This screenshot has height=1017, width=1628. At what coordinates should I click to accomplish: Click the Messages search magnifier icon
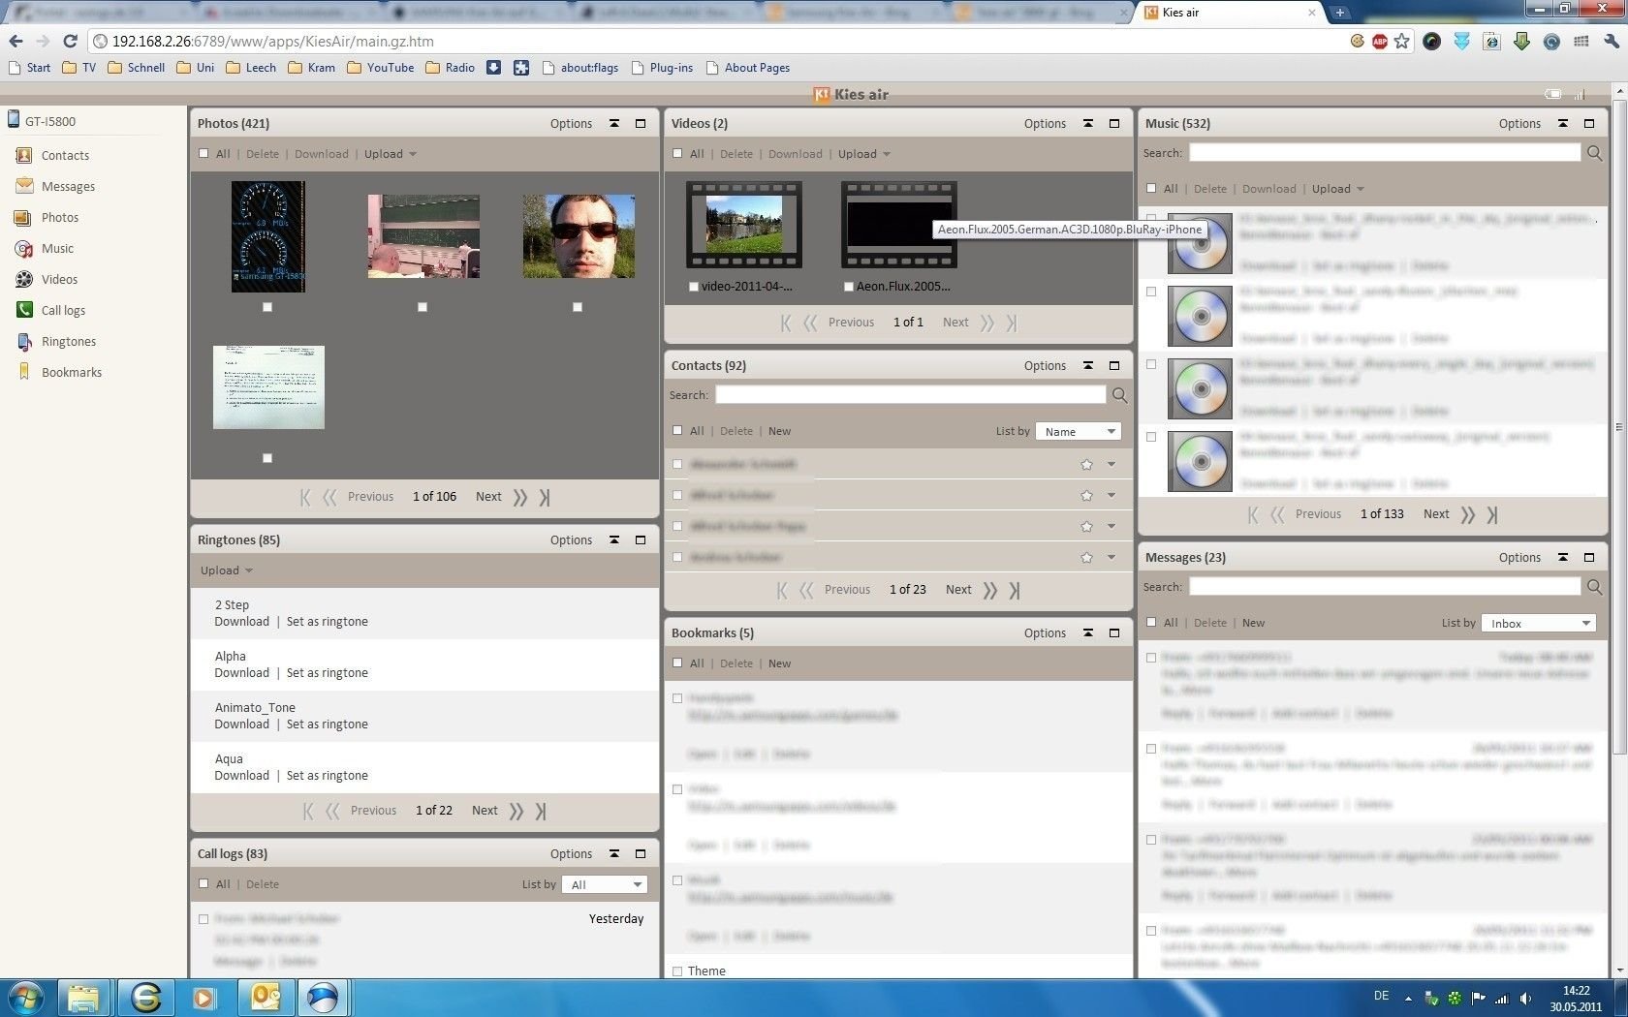click(x=1594, y=587)
